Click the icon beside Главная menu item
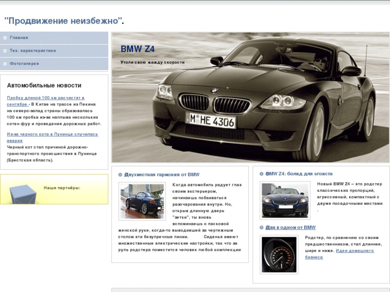 (x=5, y=38)
